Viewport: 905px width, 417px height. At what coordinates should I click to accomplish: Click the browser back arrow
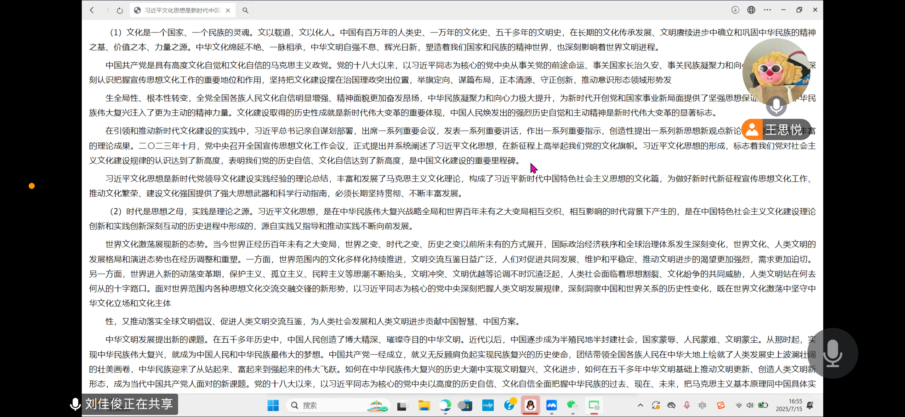click(92, 10)
